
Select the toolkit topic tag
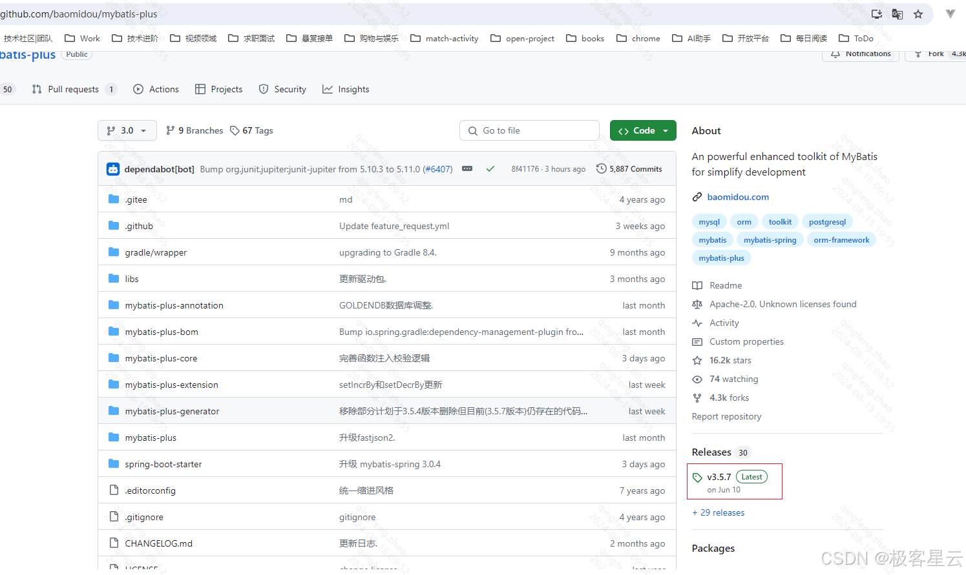pyautogui.click(x=780, y=222)
